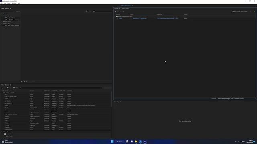Open the Window menu
The height and width of the screenshot is (144, 257).
(x=14, y=3)
